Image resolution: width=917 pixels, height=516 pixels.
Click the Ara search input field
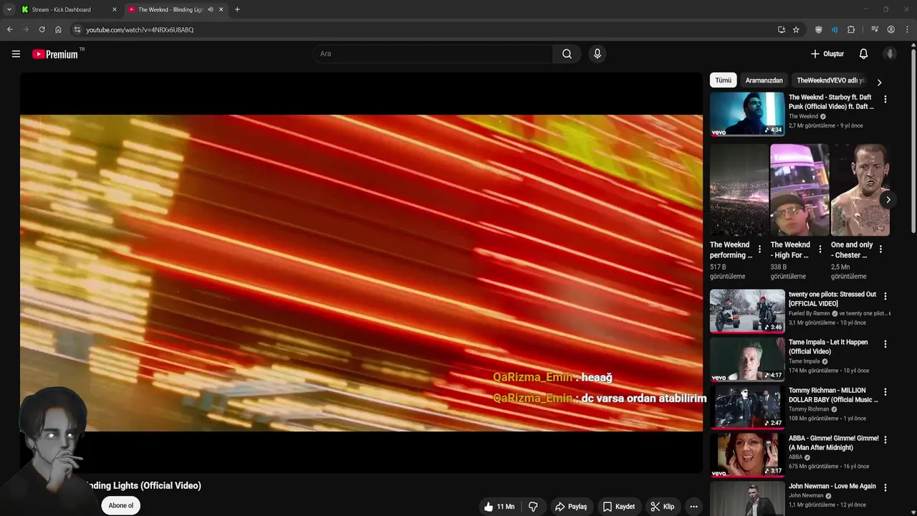[x=433, y=54]
